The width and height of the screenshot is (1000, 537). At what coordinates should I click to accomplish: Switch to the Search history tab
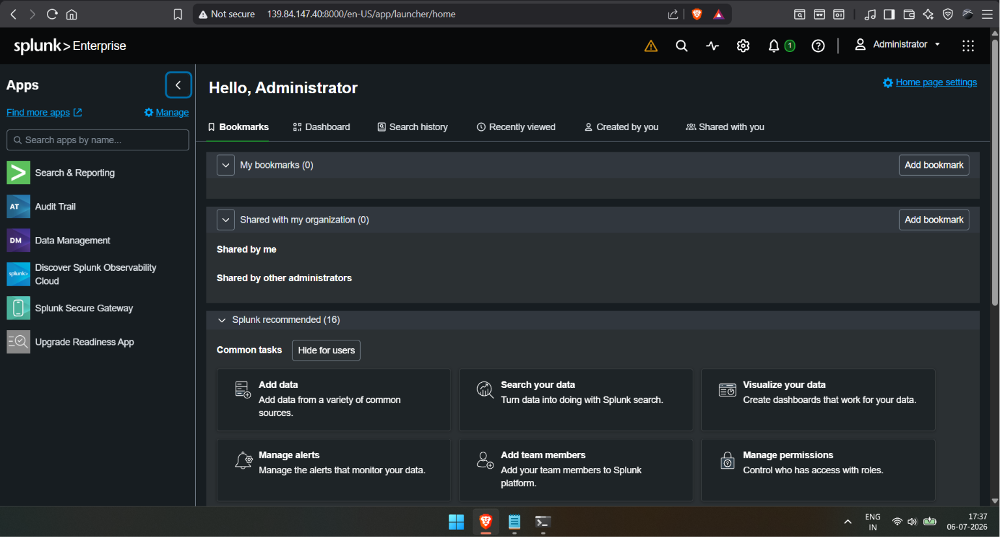click(413, 127)
